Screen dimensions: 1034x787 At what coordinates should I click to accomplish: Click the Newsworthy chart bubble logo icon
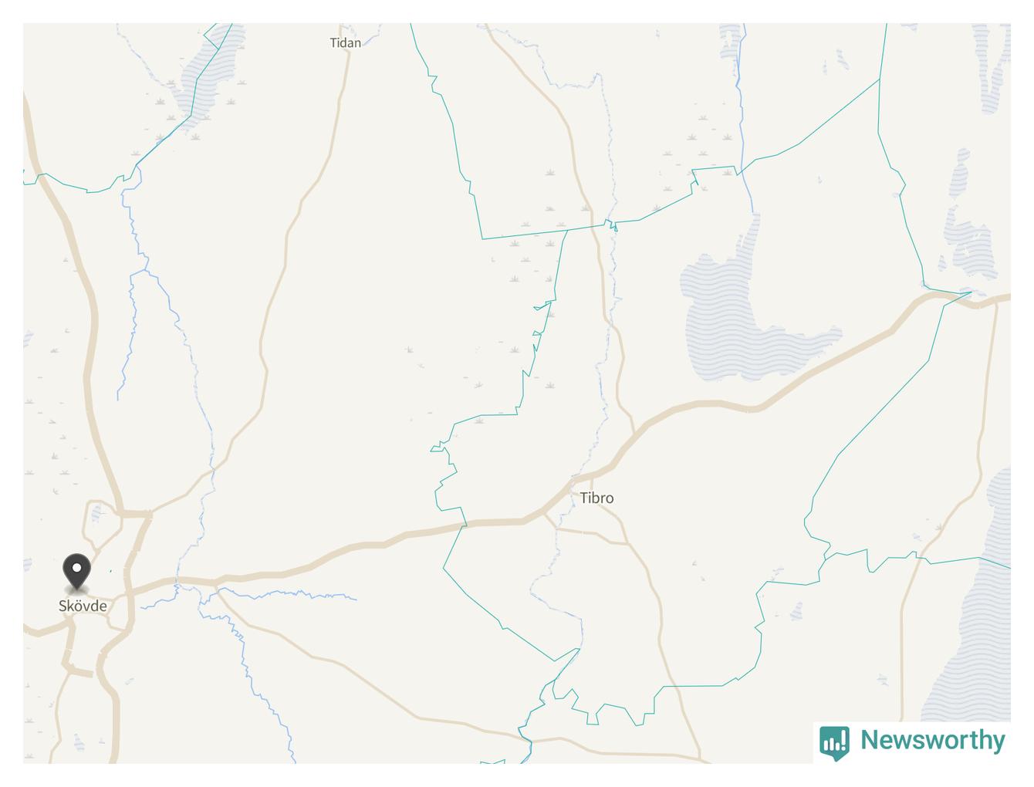click(834, 742)
